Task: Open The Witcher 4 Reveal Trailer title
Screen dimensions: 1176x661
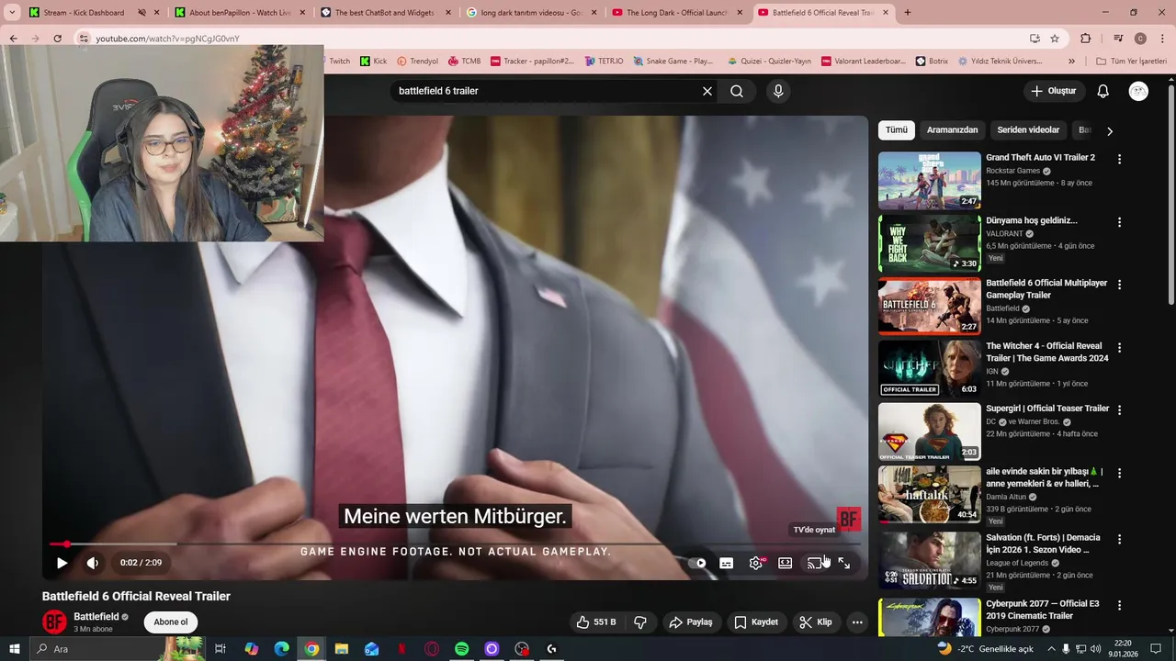Action: 1047,352
